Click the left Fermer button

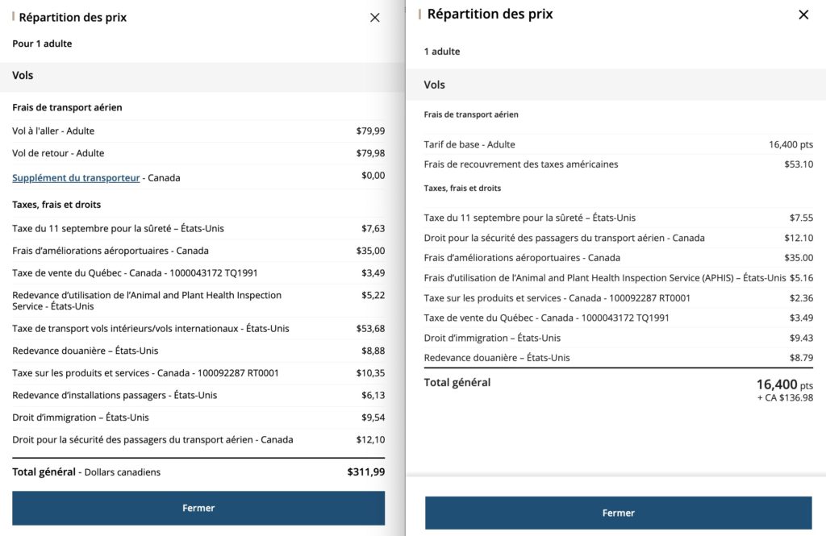[198, 508]
